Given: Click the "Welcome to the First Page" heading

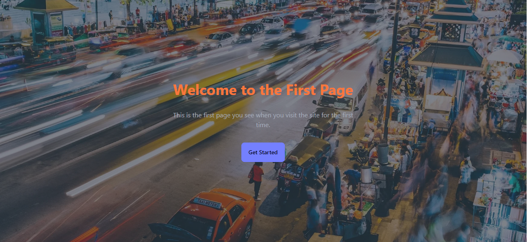Looking at the screenshot, I should (x=263, y=89).
